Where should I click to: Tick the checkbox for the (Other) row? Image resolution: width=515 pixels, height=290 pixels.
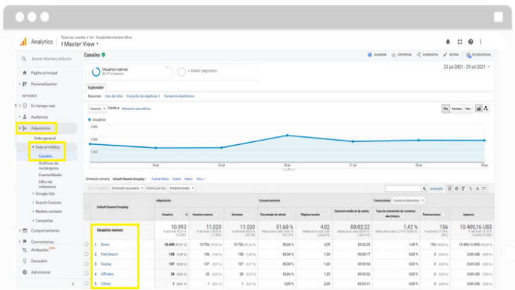coord(87,283)
